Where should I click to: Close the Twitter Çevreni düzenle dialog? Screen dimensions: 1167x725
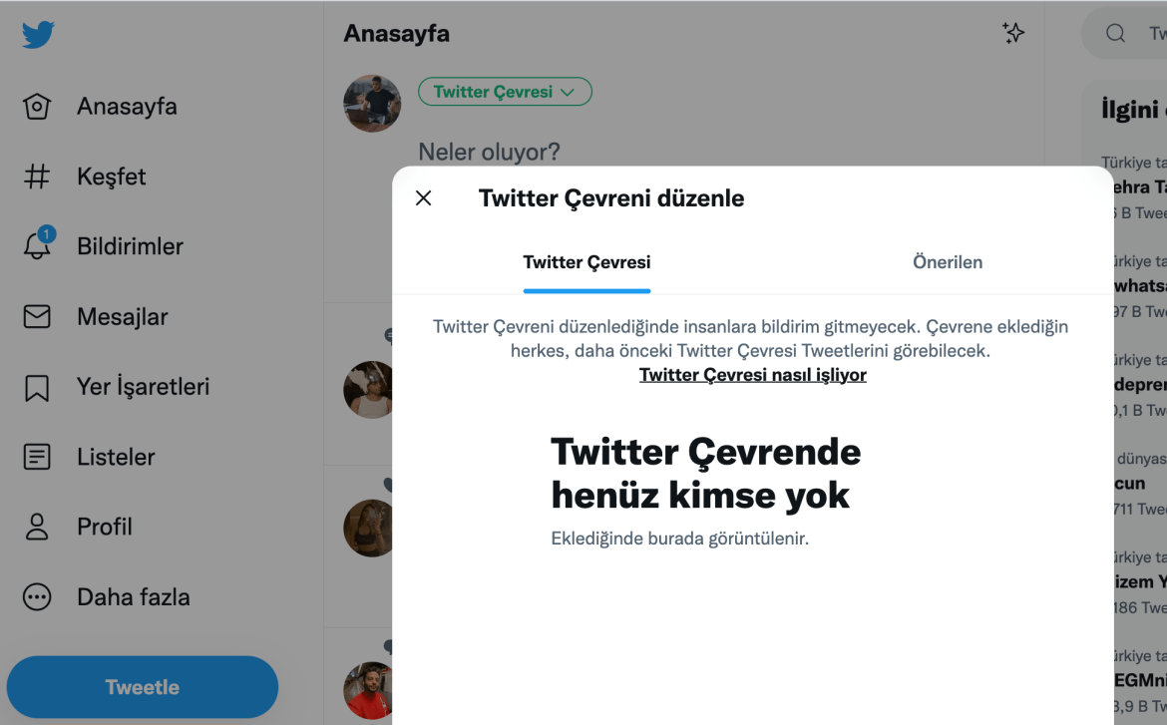tap(424, 198)
